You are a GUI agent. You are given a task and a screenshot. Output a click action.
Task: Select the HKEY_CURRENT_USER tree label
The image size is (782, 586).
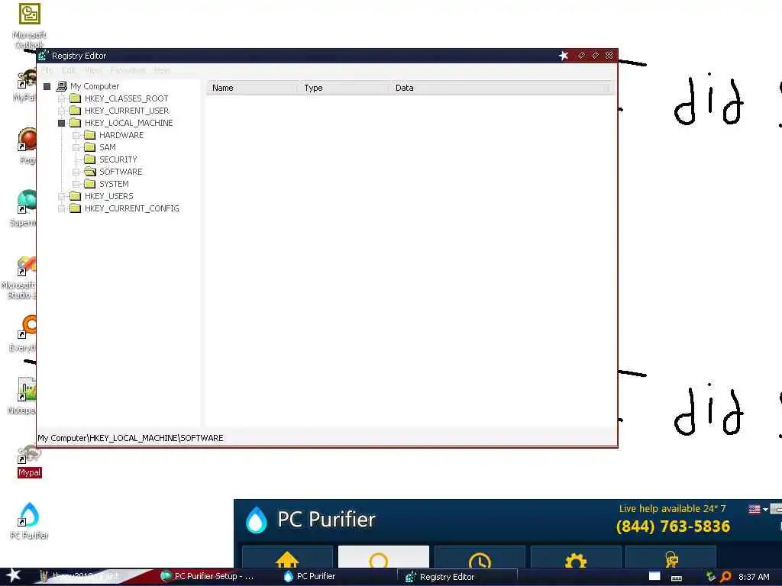point(127,111)
